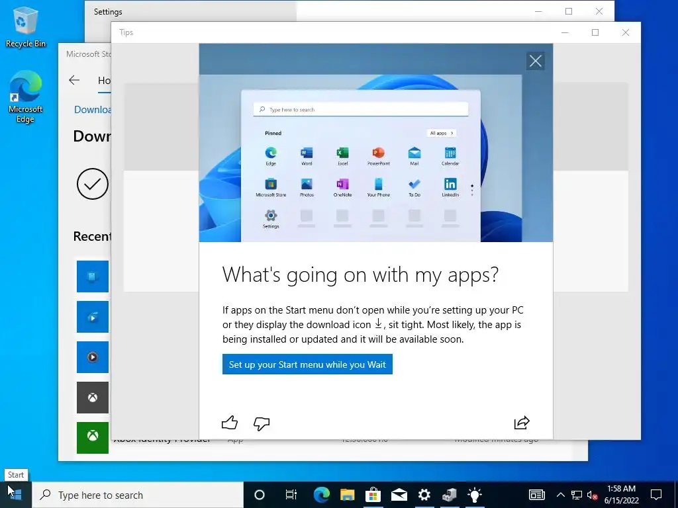This screenshot has width=678, height=508.
Task: Select the blue media player app tile in the Recent list
Action: point(93,357)
